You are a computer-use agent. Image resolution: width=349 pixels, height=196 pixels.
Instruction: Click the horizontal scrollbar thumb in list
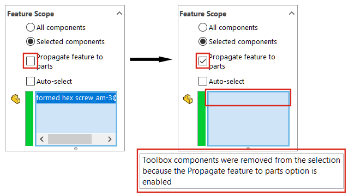pyautogui.click(x=70, y=139)
